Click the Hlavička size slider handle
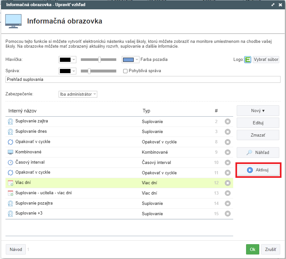Screen dimensions: 286x259 point(100,60)
